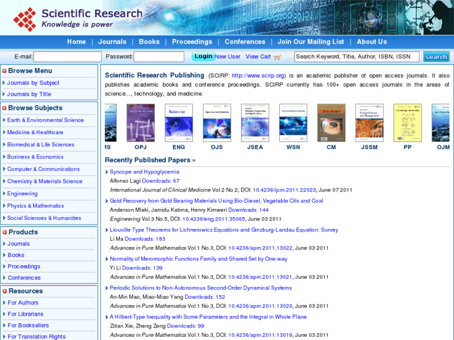
Task: Open the For Booksellers resource link
Action: 28,325
